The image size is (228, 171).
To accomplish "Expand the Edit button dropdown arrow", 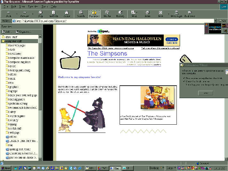I will point(169,14).
